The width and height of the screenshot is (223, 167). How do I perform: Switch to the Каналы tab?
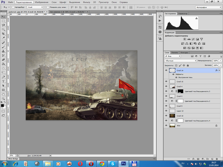175,53
